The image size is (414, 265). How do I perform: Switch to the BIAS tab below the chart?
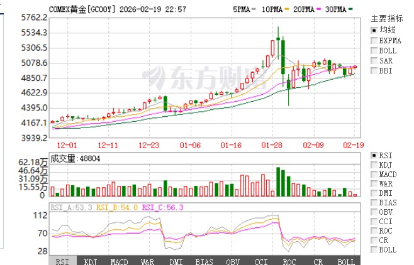(x=204, y=261)
